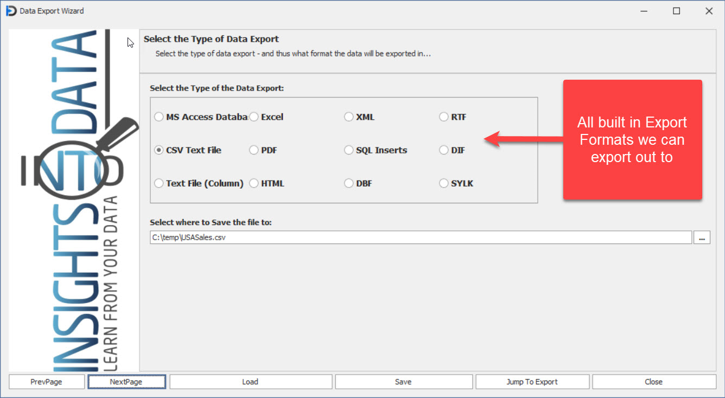Select the XML export format

[x=349, y=117]
